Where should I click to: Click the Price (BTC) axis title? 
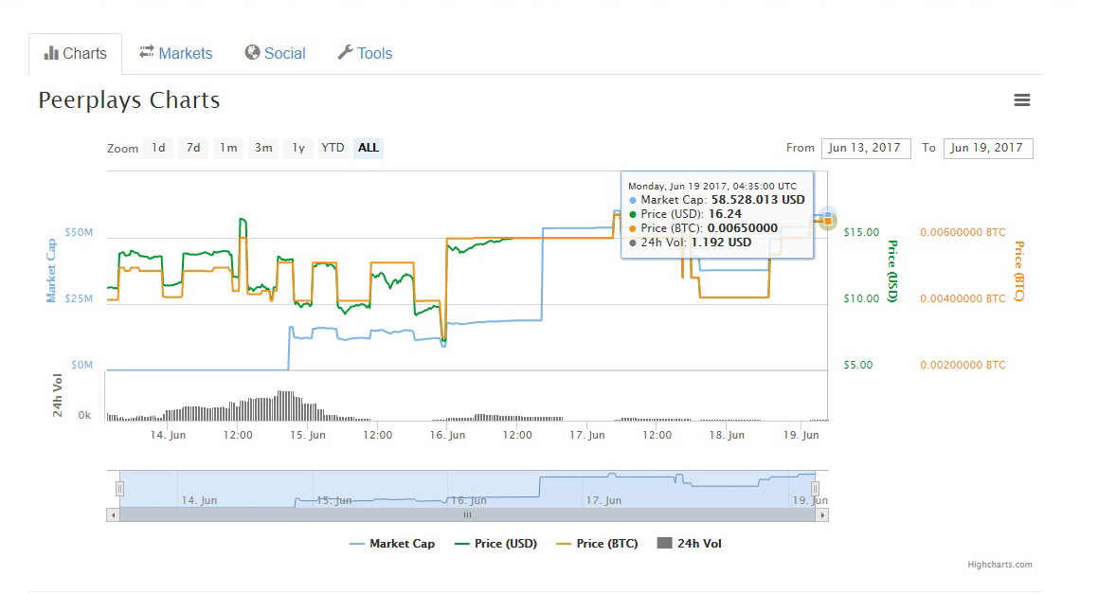point(1019,271)
